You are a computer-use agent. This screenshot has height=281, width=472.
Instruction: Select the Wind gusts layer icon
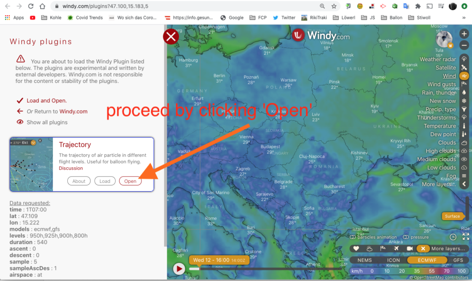pyautogui.click(x=464, y=84)
